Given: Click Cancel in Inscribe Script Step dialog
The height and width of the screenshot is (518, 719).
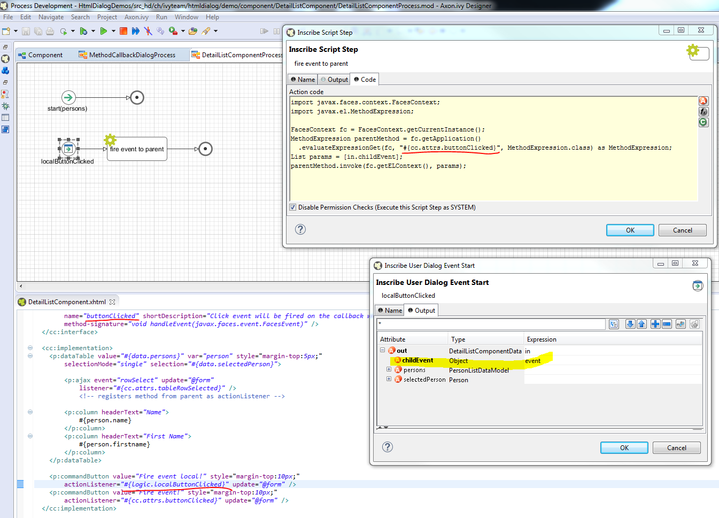Looking at the screenshot, I should tap(682, 230).
